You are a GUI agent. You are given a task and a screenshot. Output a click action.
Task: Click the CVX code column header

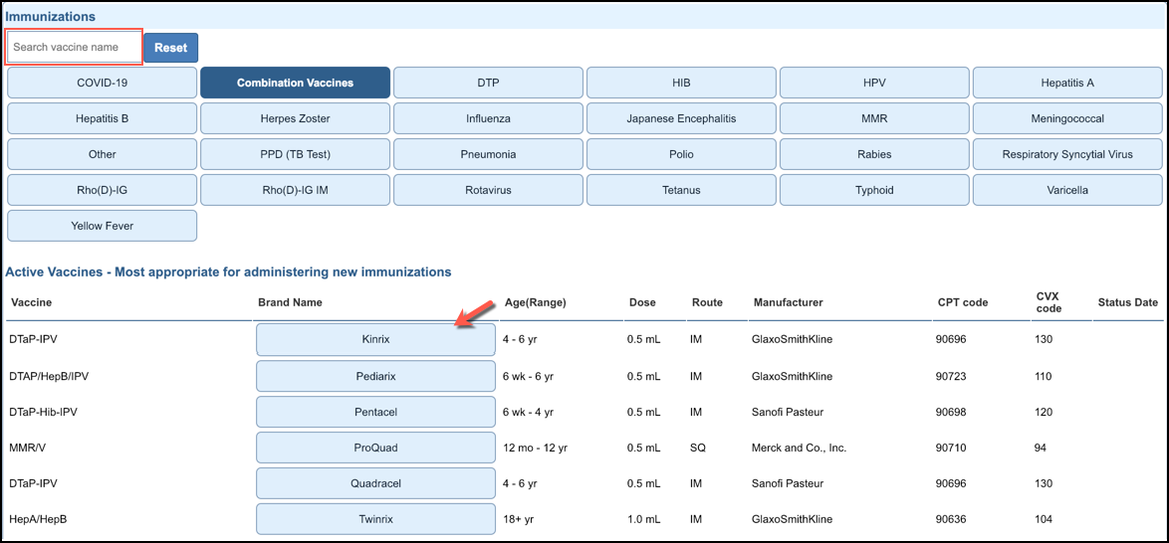(1050, 302)
